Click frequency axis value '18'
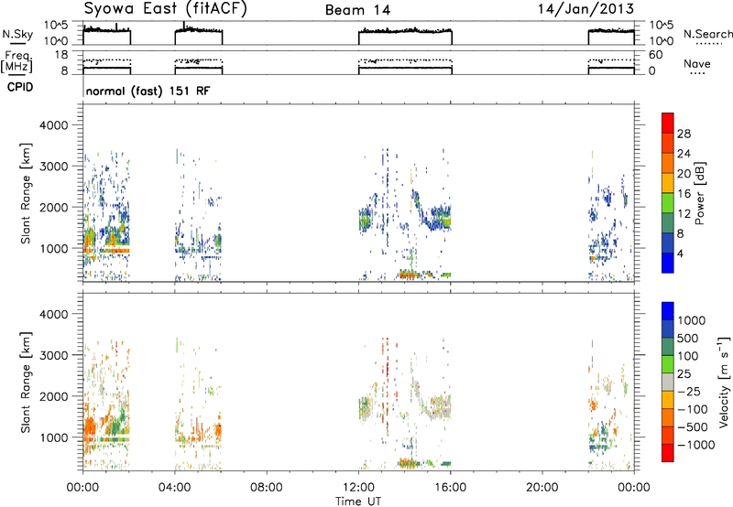Screen dimensions: 733x507 (x=60, y=55)
